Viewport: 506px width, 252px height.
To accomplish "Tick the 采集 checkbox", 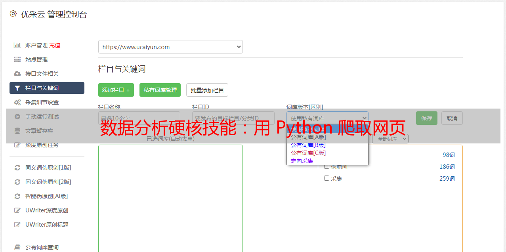I will coord(327,178).
